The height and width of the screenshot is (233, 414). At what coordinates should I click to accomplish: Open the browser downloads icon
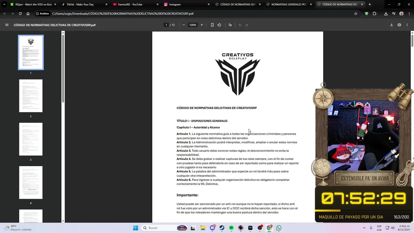click(x=386, y=14)
